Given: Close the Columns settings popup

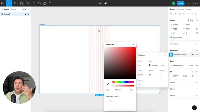Looking at the screenshot, I should click(165, 55).
